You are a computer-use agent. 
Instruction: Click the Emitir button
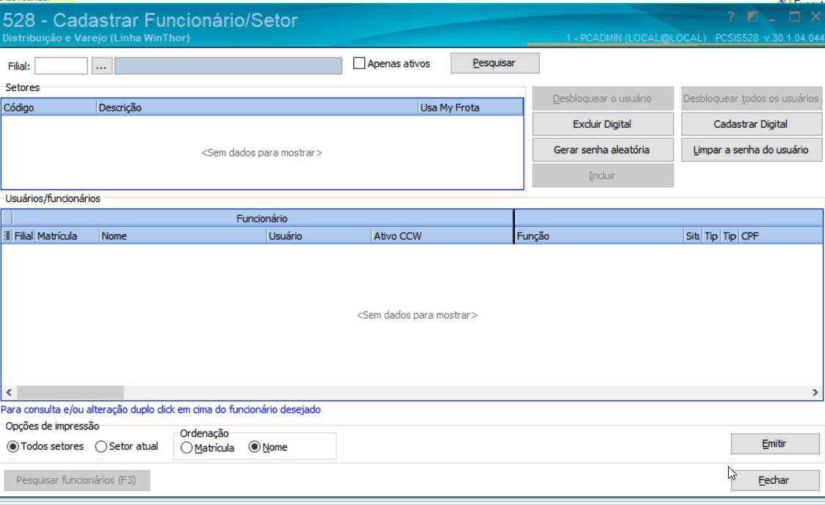[x=775, y=444]
